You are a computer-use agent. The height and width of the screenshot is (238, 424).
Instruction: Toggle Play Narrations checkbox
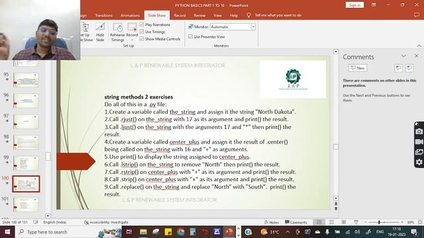point(142,24)
